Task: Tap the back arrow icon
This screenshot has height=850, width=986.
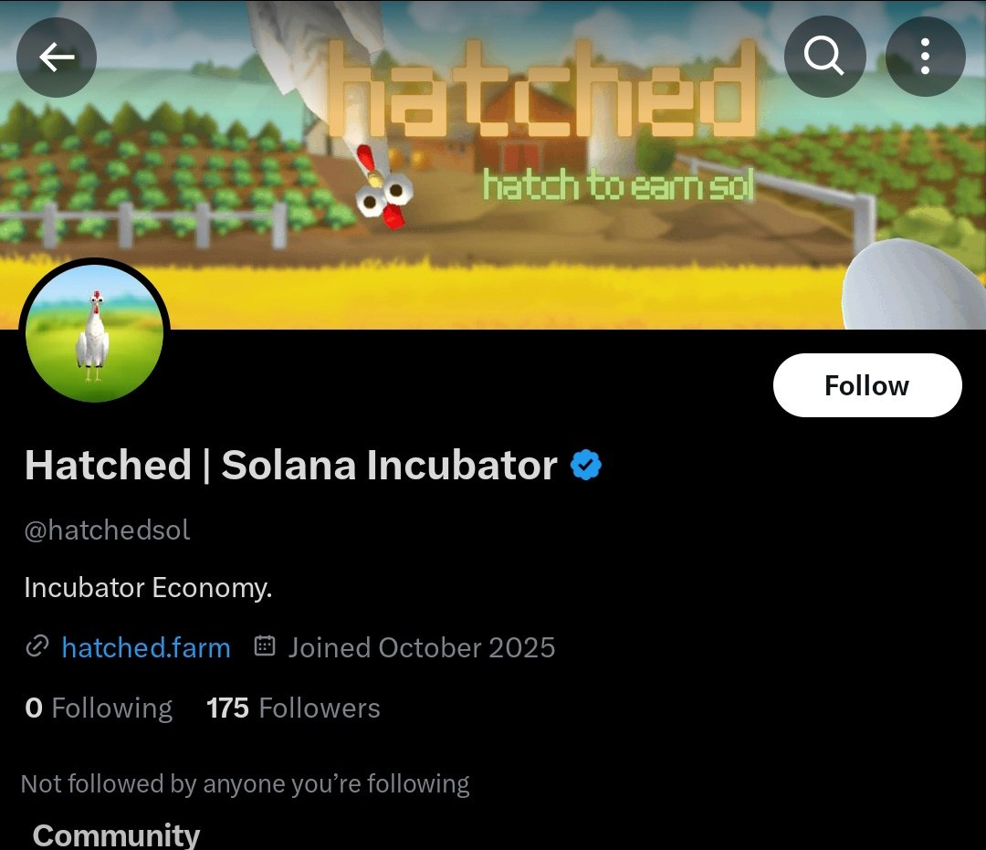Action: (x=57, y=58)
